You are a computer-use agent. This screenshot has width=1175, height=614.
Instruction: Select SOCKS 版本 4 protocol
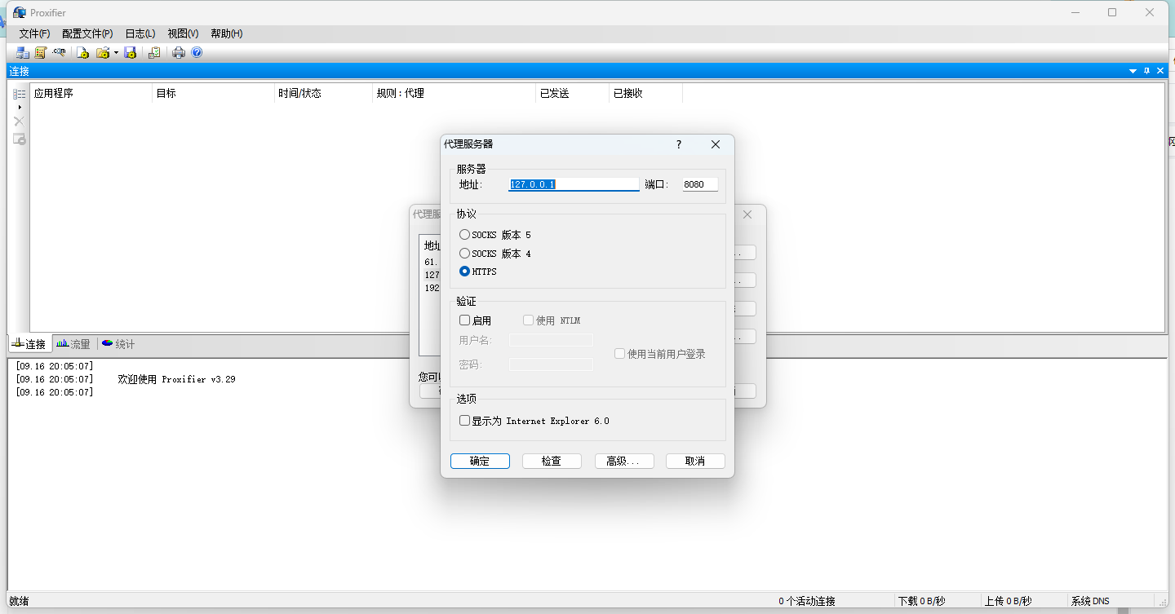(x=465, y=254)
